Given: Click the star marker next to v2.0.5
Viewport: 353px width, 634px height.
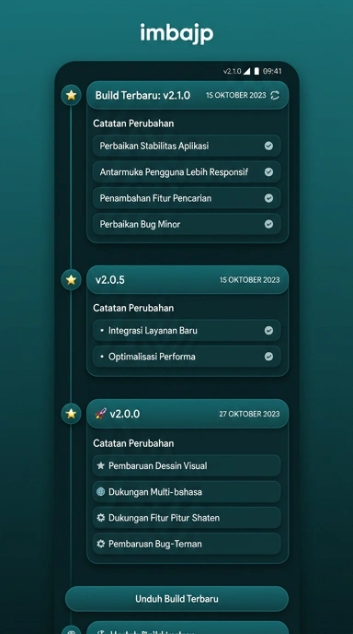Looking at the screenshot, I should point(71,279).
